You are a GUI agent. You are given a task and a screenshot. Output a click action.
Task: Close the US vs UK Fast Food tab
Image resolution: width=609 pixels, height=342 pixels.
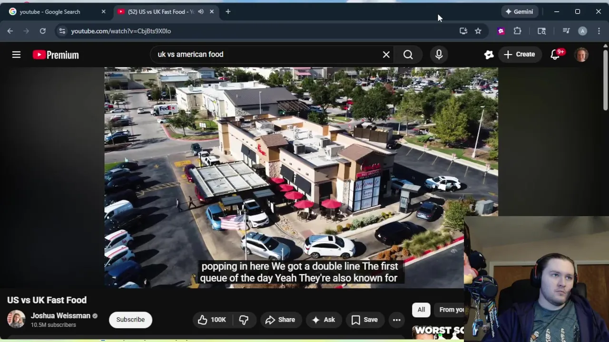[212, 12]
